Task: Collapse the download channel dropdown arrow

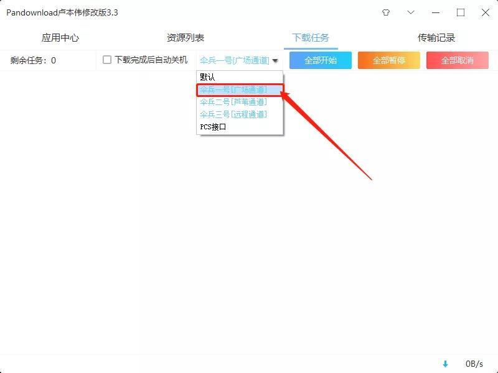Action: coord(275,61)
